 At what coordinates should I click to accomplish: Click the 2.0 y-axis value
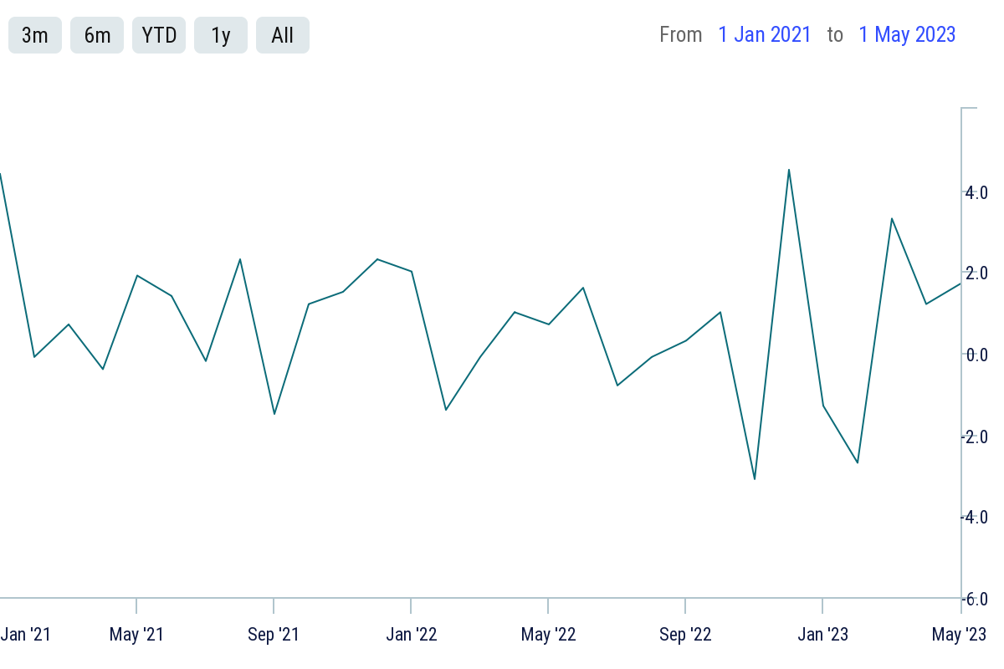pyautogui.click(x=976, y=273)
